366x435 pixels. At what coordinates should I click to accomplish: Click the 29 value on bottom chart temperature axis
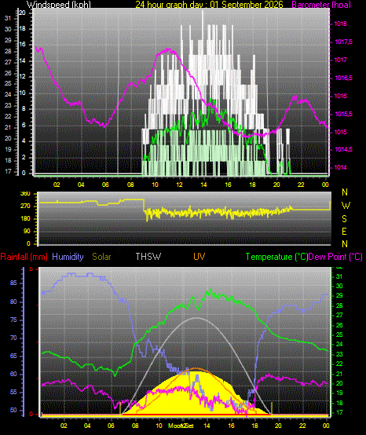pyautogui.click(x=339, y=296)
